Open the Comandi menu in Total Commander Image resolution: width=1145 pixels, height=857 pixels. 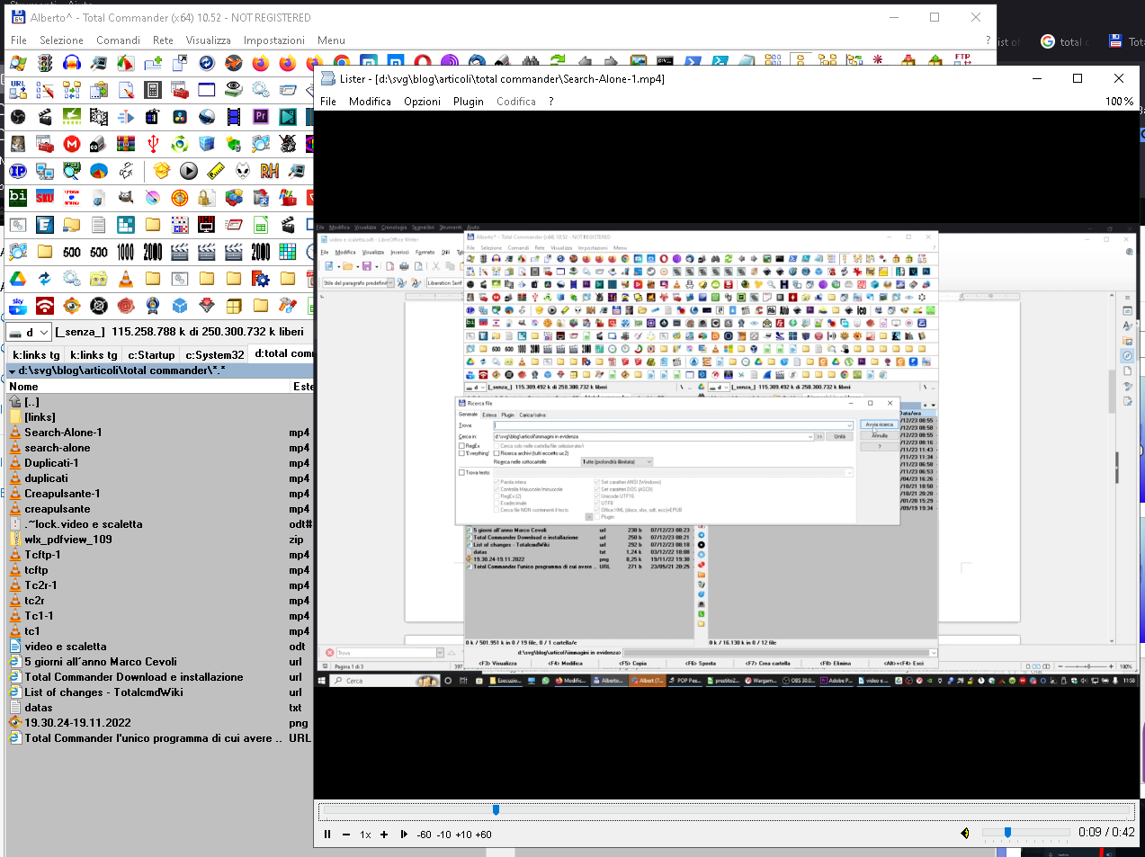[118, 40]
